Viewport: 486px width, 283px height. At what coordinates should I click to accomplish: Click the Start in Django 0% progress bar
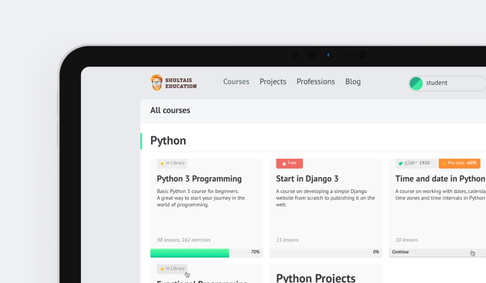pyautogui.click(x=325, y=253)
